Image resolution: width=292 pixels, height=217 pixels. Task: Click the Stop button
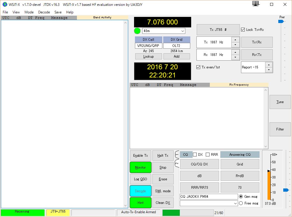coord(163,167)
